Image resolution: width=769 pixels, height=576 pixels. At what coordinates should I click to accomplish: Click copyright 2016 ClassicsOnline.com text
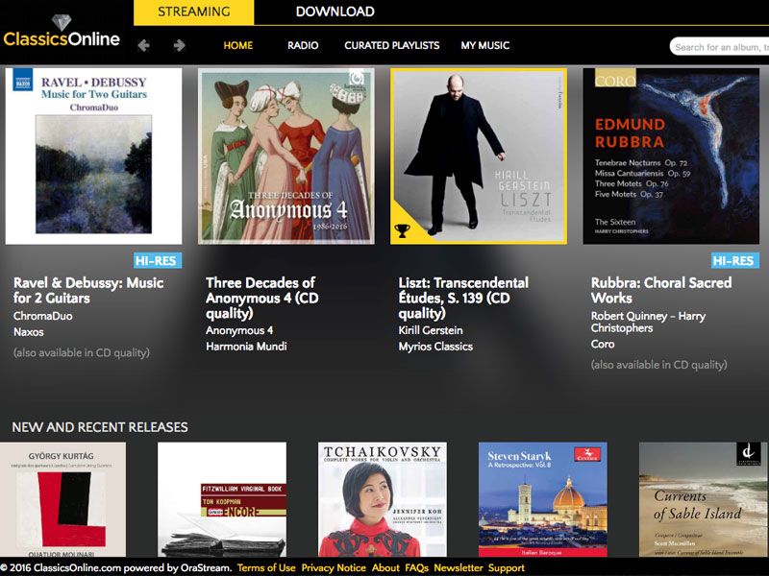(x=115, y=568)
